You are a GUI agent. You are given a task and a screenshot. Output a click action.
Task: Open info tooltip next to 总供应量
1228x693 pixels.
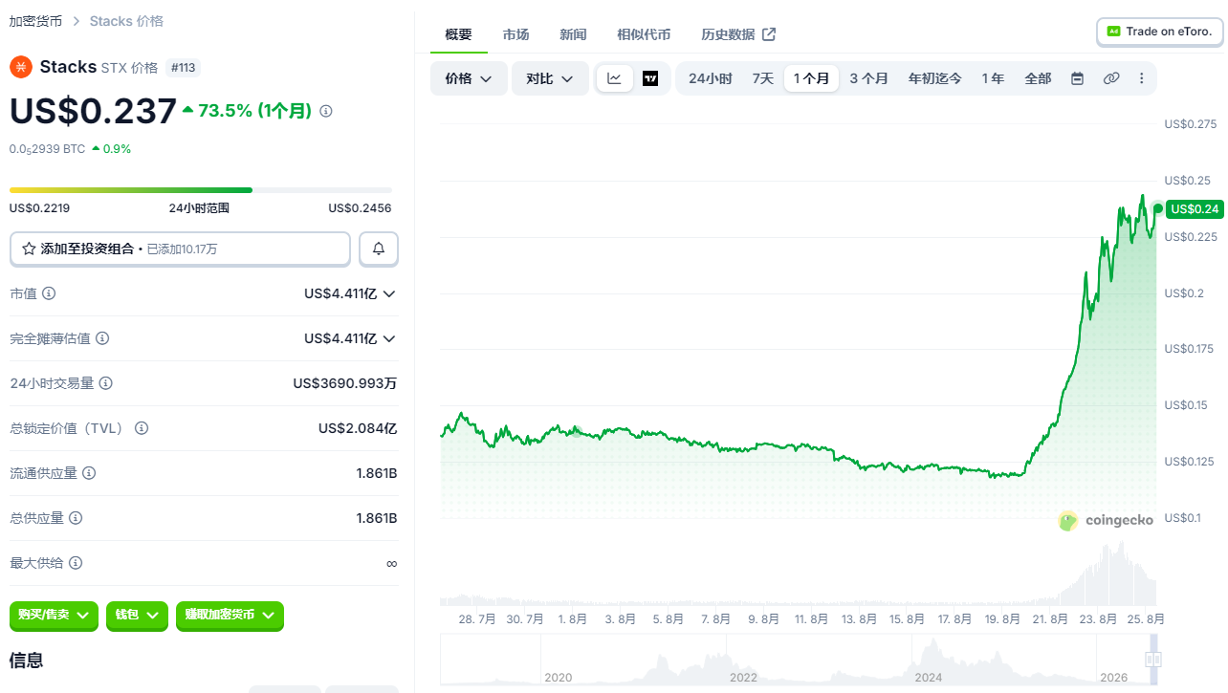pyautogui.click(x=76, y=518)
